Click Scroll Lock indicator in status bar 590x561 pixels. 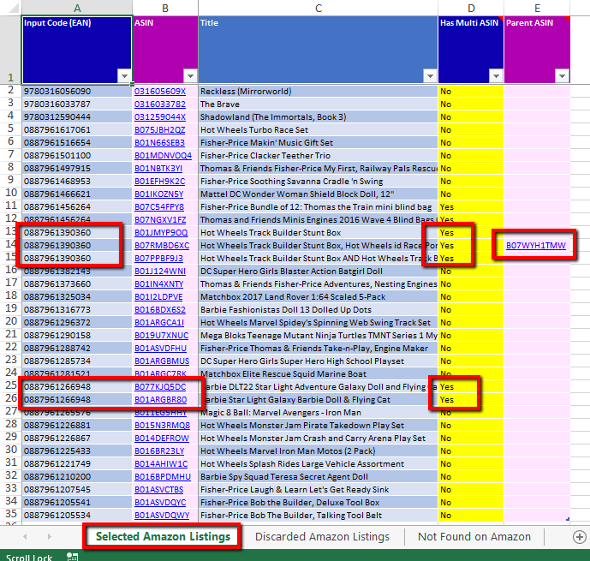pos(29,557)
